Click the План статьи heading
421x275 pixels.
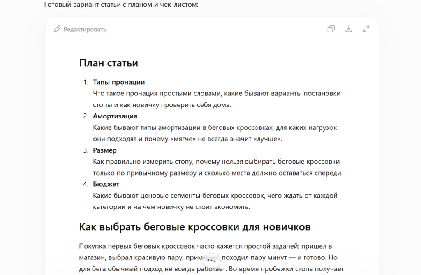click(x=109, y=63)
